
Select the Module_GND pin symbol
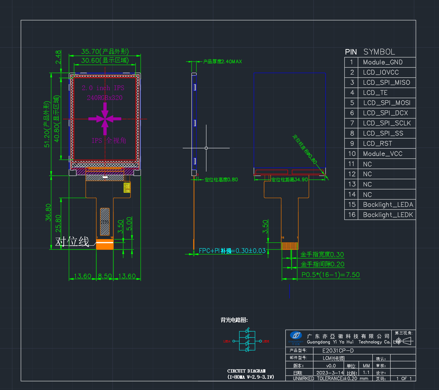coord(383,62)
